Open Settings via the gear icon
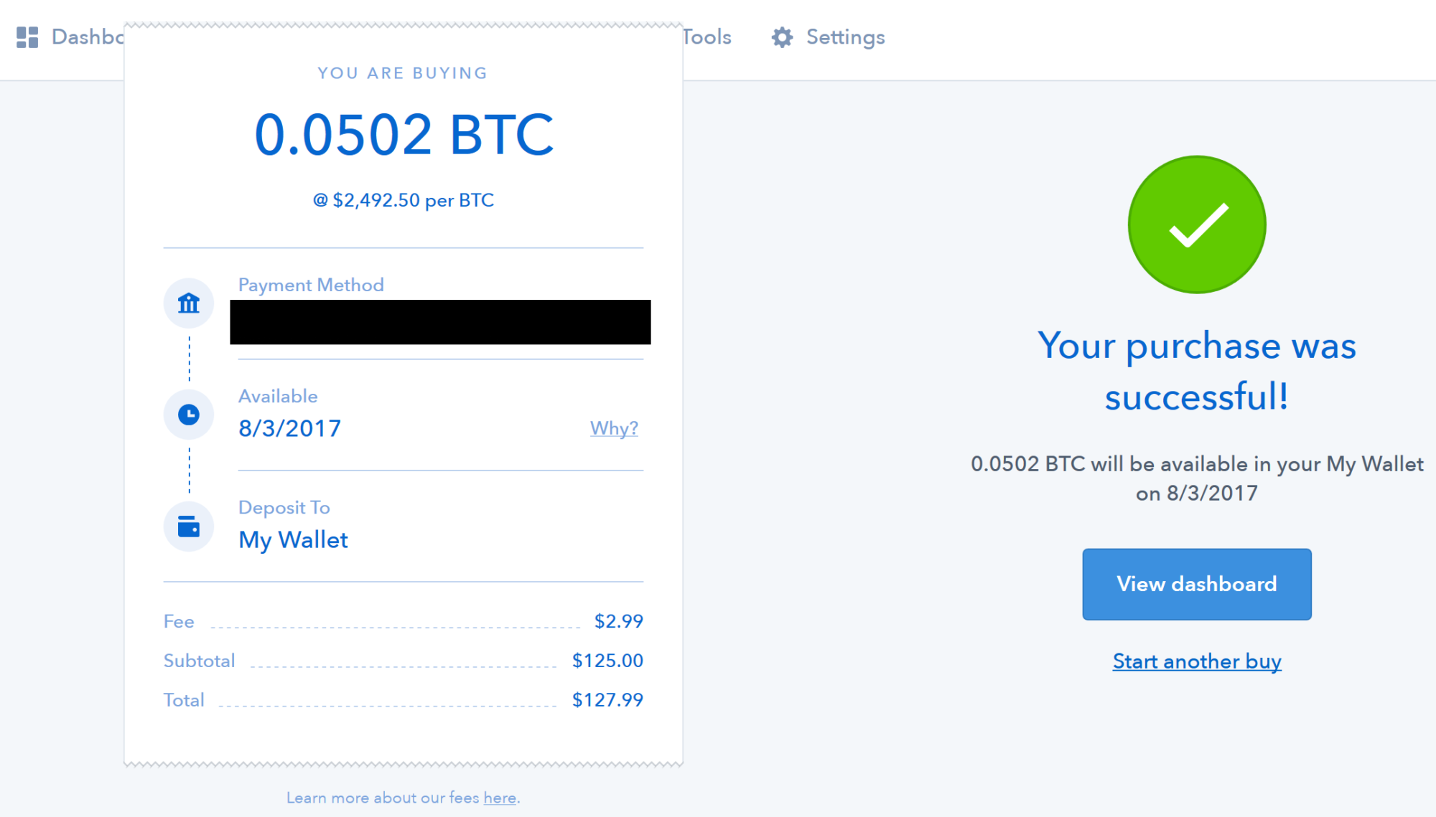 [x=783, y=37]
